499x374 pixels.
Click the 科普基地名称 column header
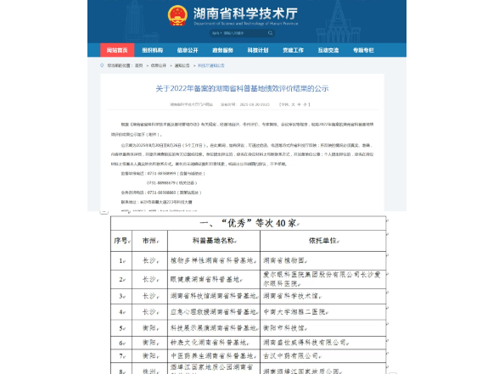(214, 241)
